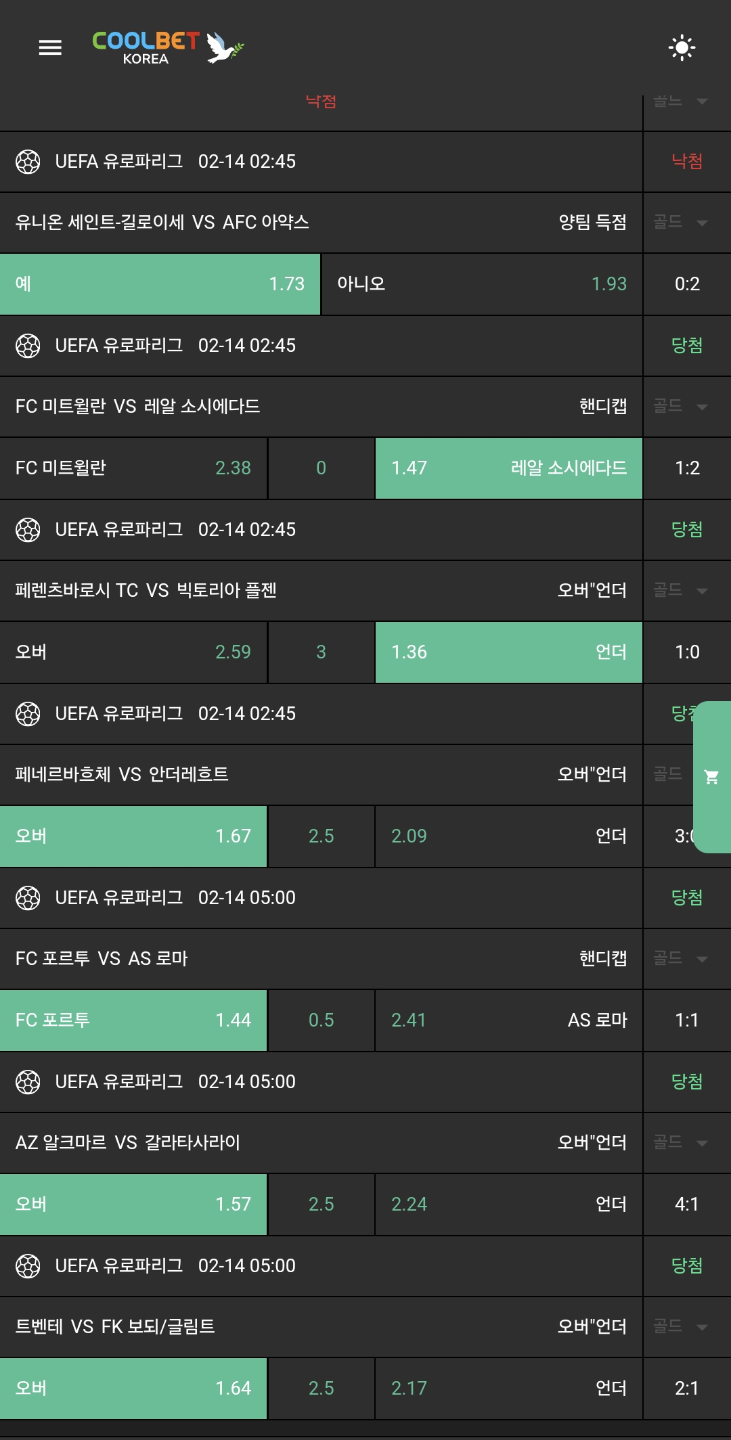Click the 2.5 line value for 트벤테 match

click(x=322, y=1389)
